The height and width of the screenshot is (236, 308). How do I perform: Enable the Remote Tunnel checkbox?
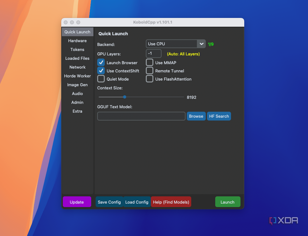150,71
